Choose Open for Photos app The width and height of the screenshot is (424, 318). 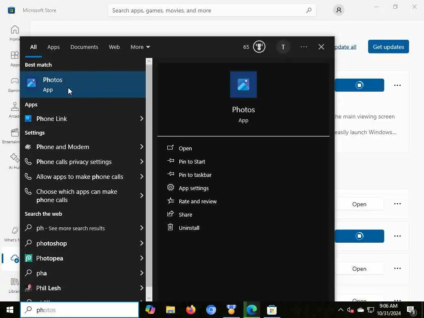[185, 148]
